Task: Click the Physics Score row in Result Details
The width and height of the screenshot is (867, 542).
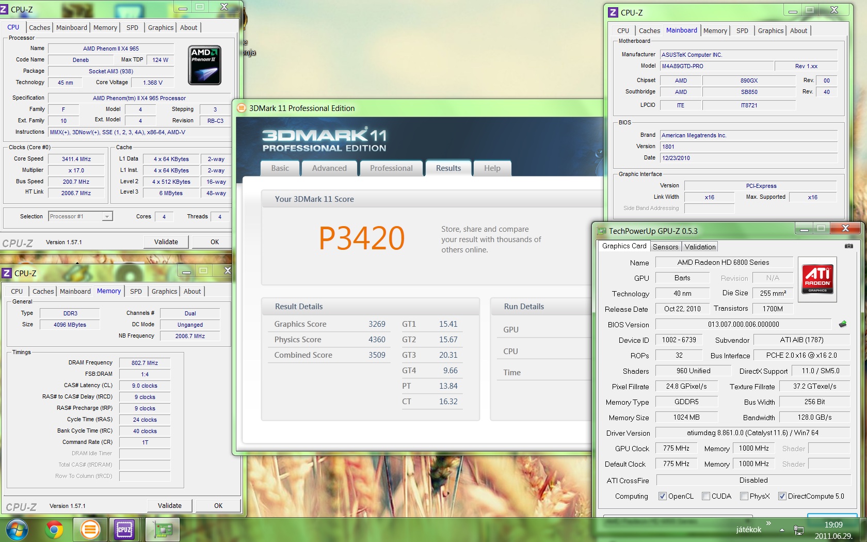Action: coord(330,340)
